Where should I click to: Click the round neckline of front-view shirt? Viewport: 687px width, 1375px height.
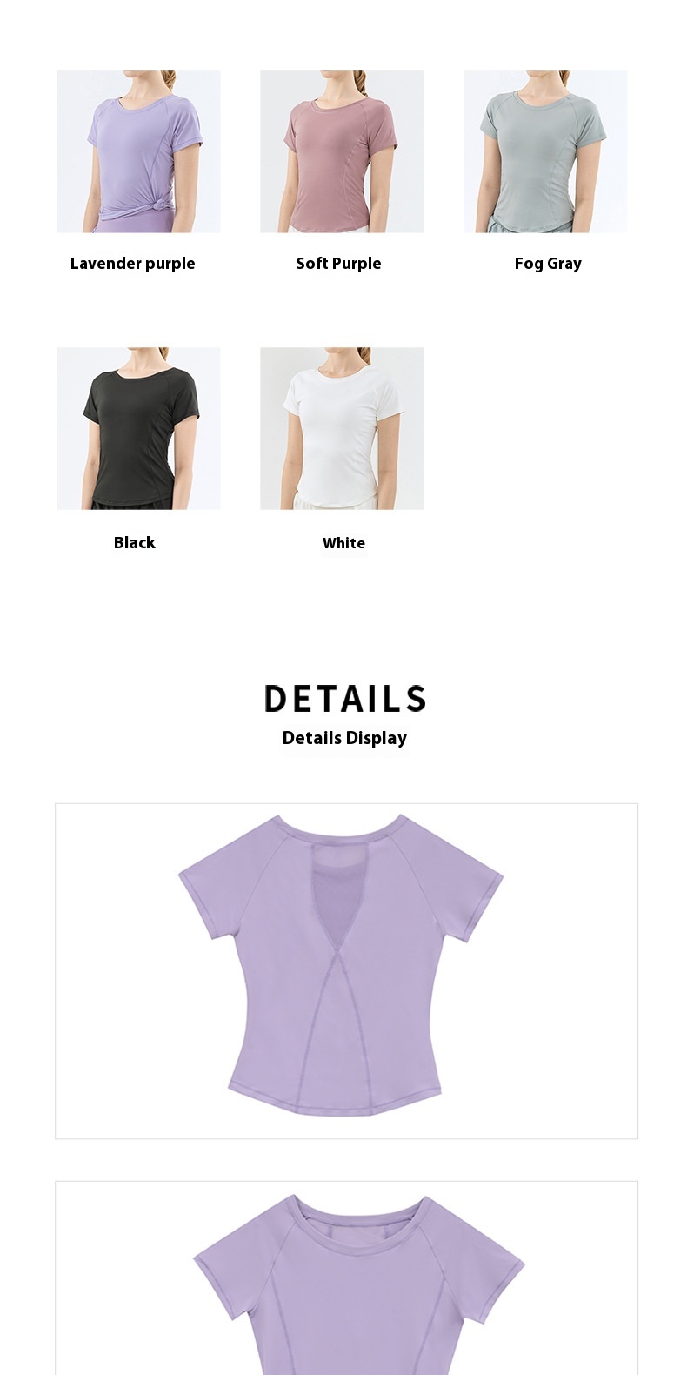tap(359, 1214)
